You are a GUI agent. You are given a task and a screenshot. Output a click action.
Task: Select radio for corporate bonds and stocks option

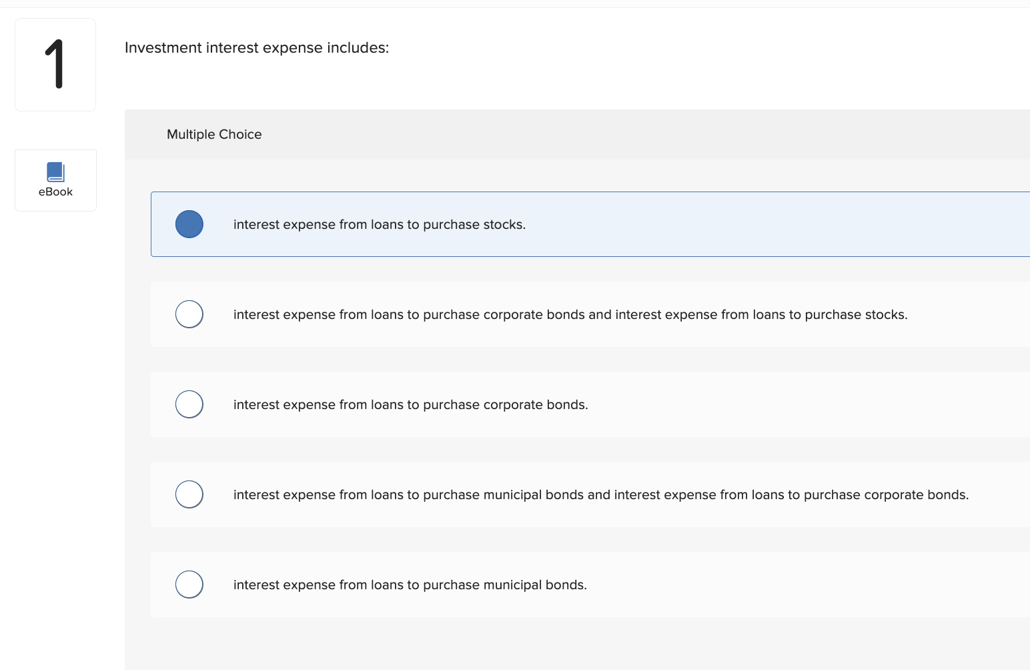189,314
